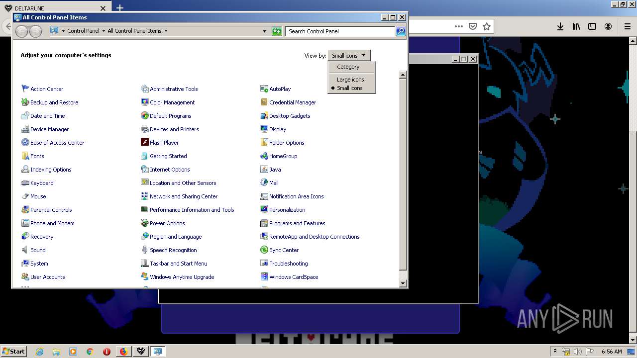Expand the All Control Panel Items breadcrumb arrow
Screen dimensions: 637x358
tap(166, 31)
